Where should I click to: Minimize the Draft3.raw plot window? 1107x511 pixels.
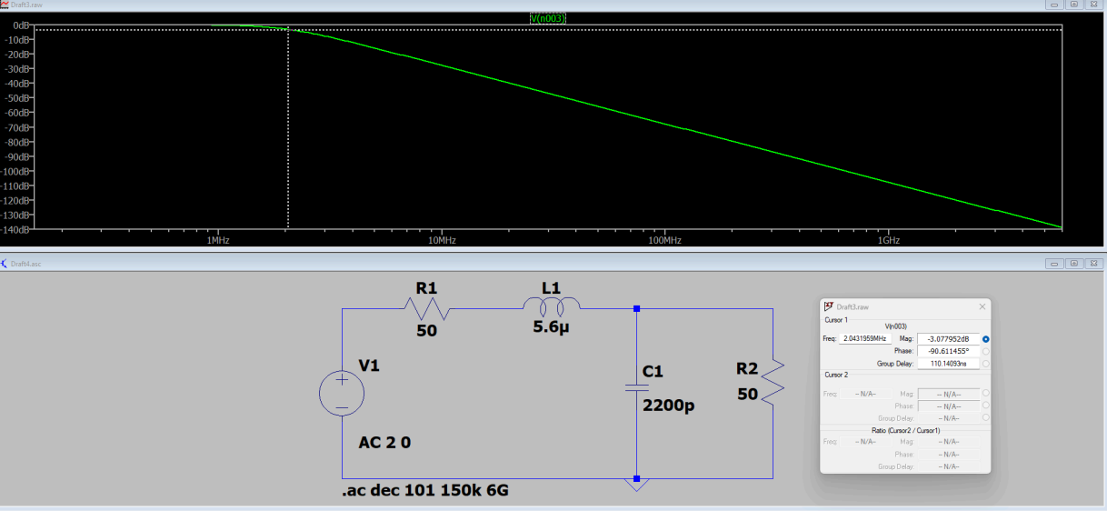(1054, 5)
